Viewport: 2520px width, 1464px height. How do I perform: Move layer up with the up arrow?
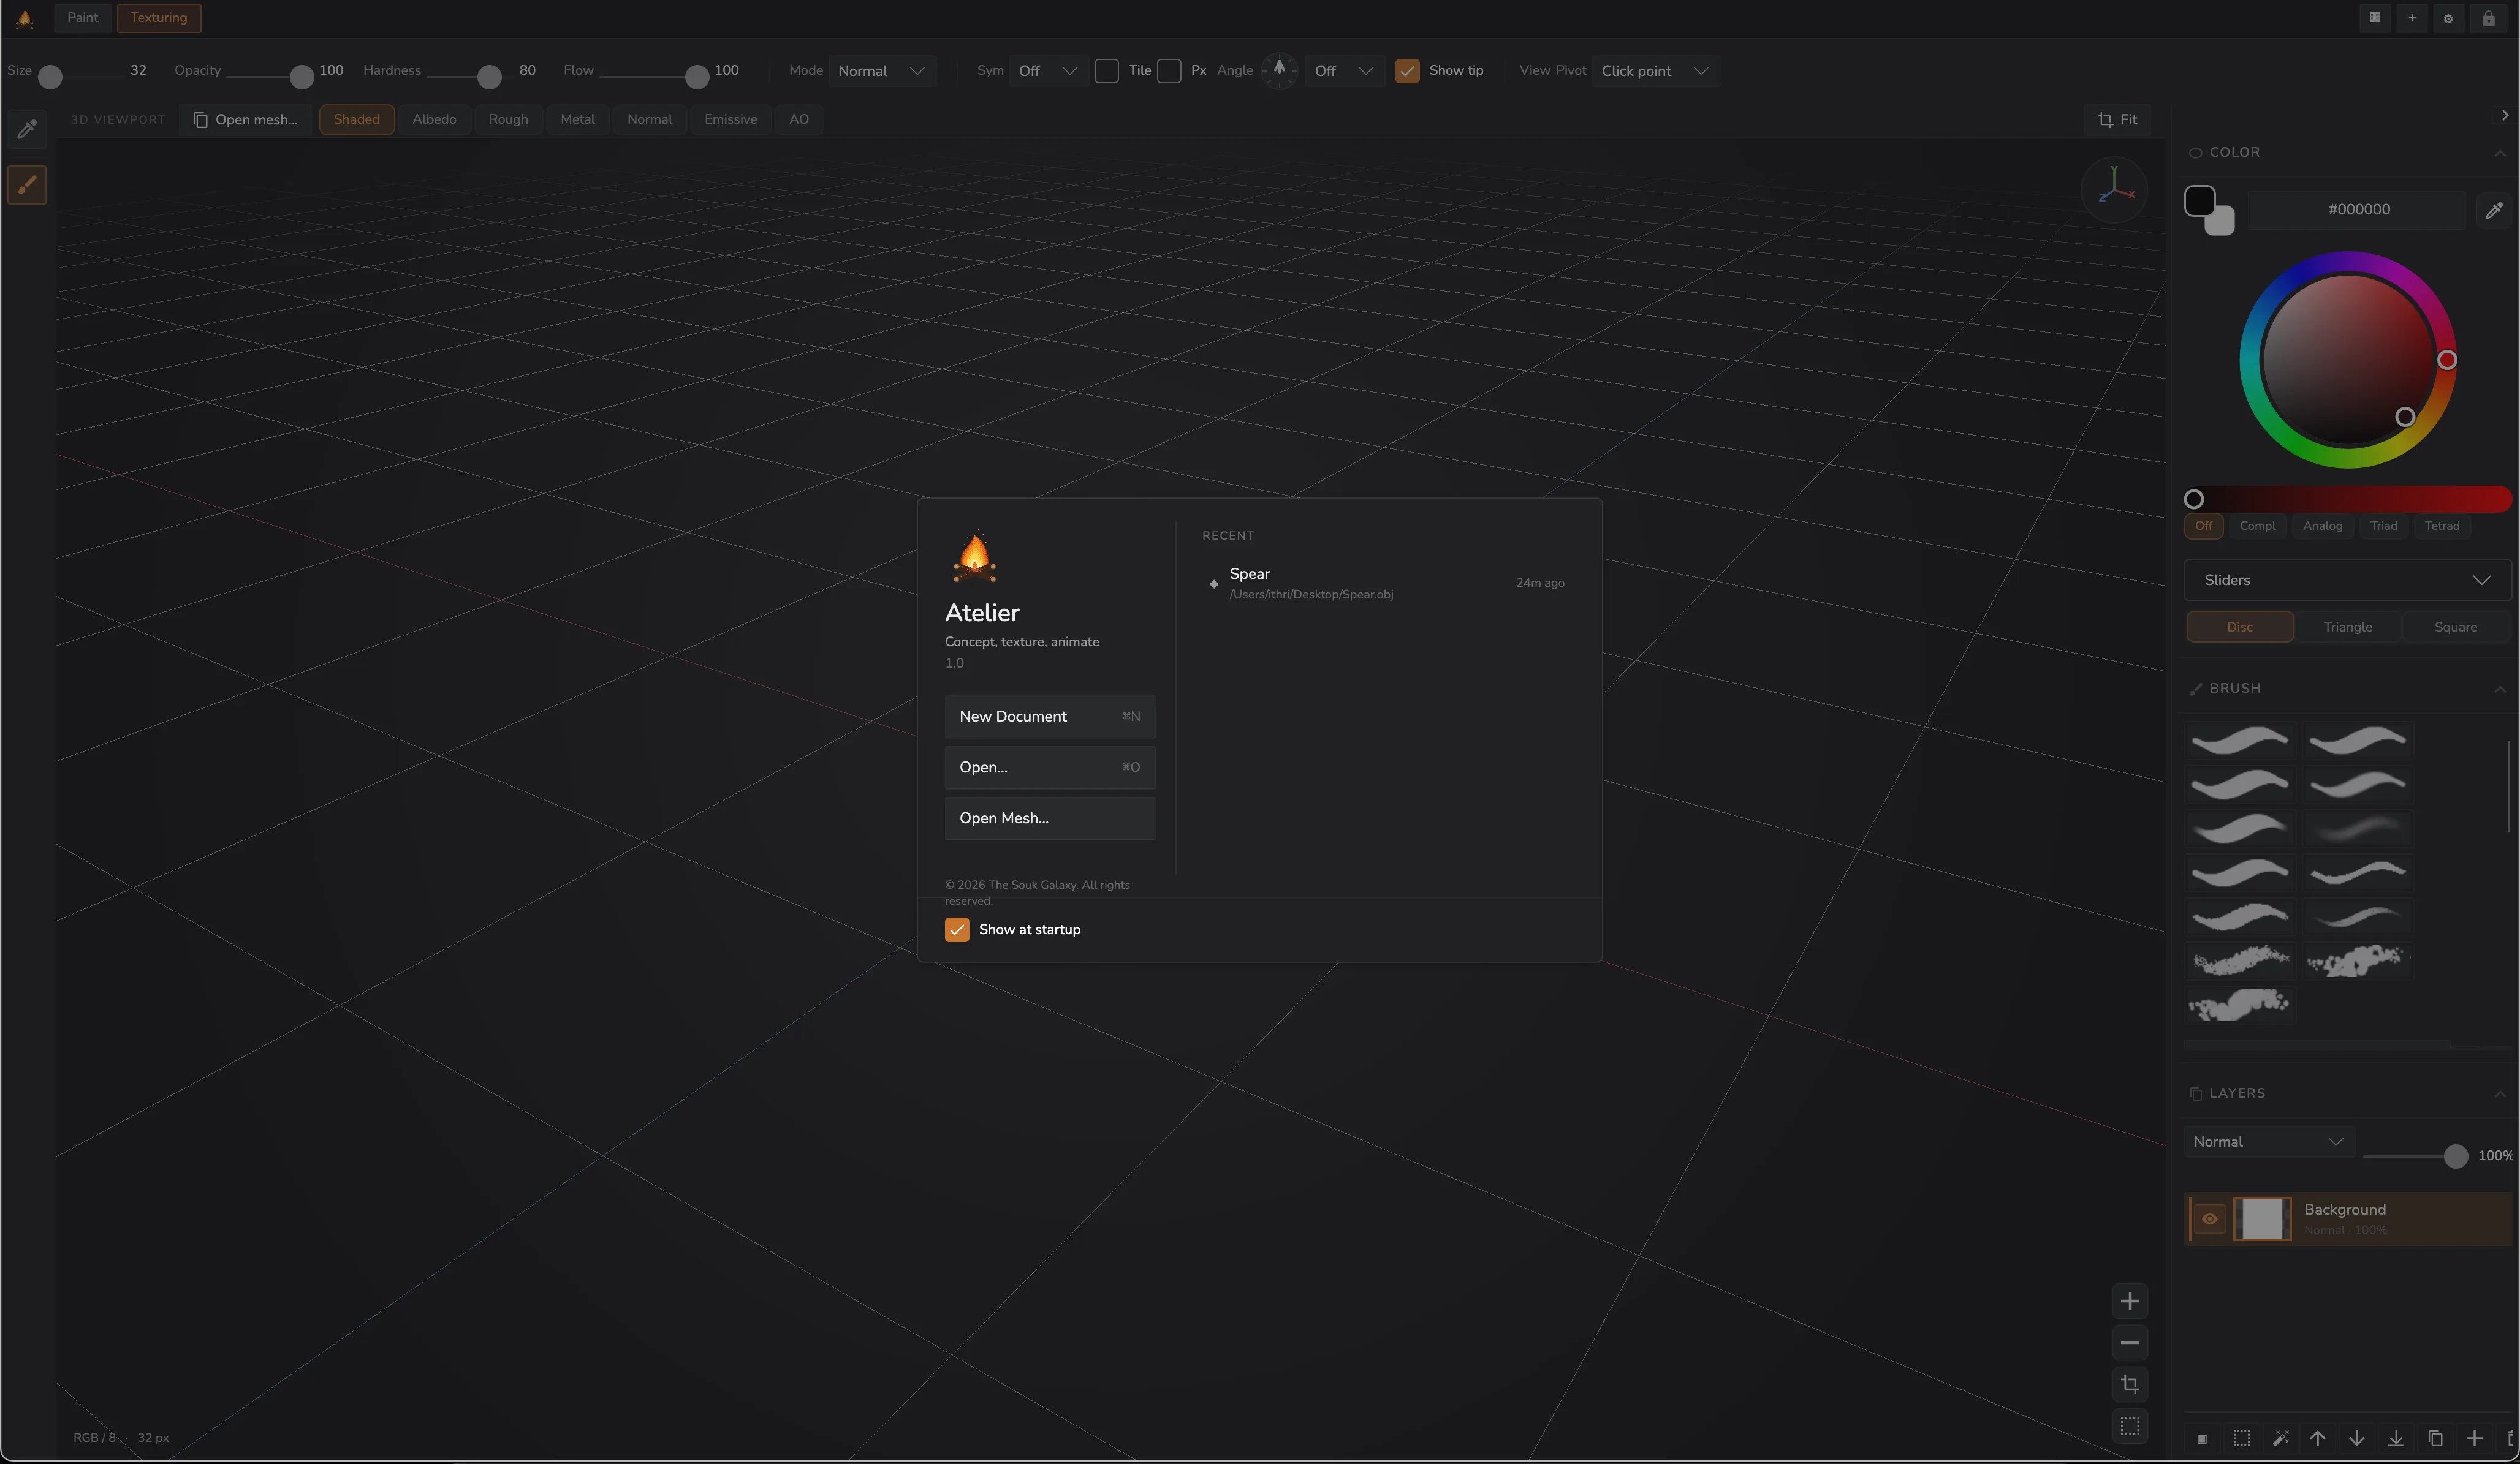pos(2318,1439)
